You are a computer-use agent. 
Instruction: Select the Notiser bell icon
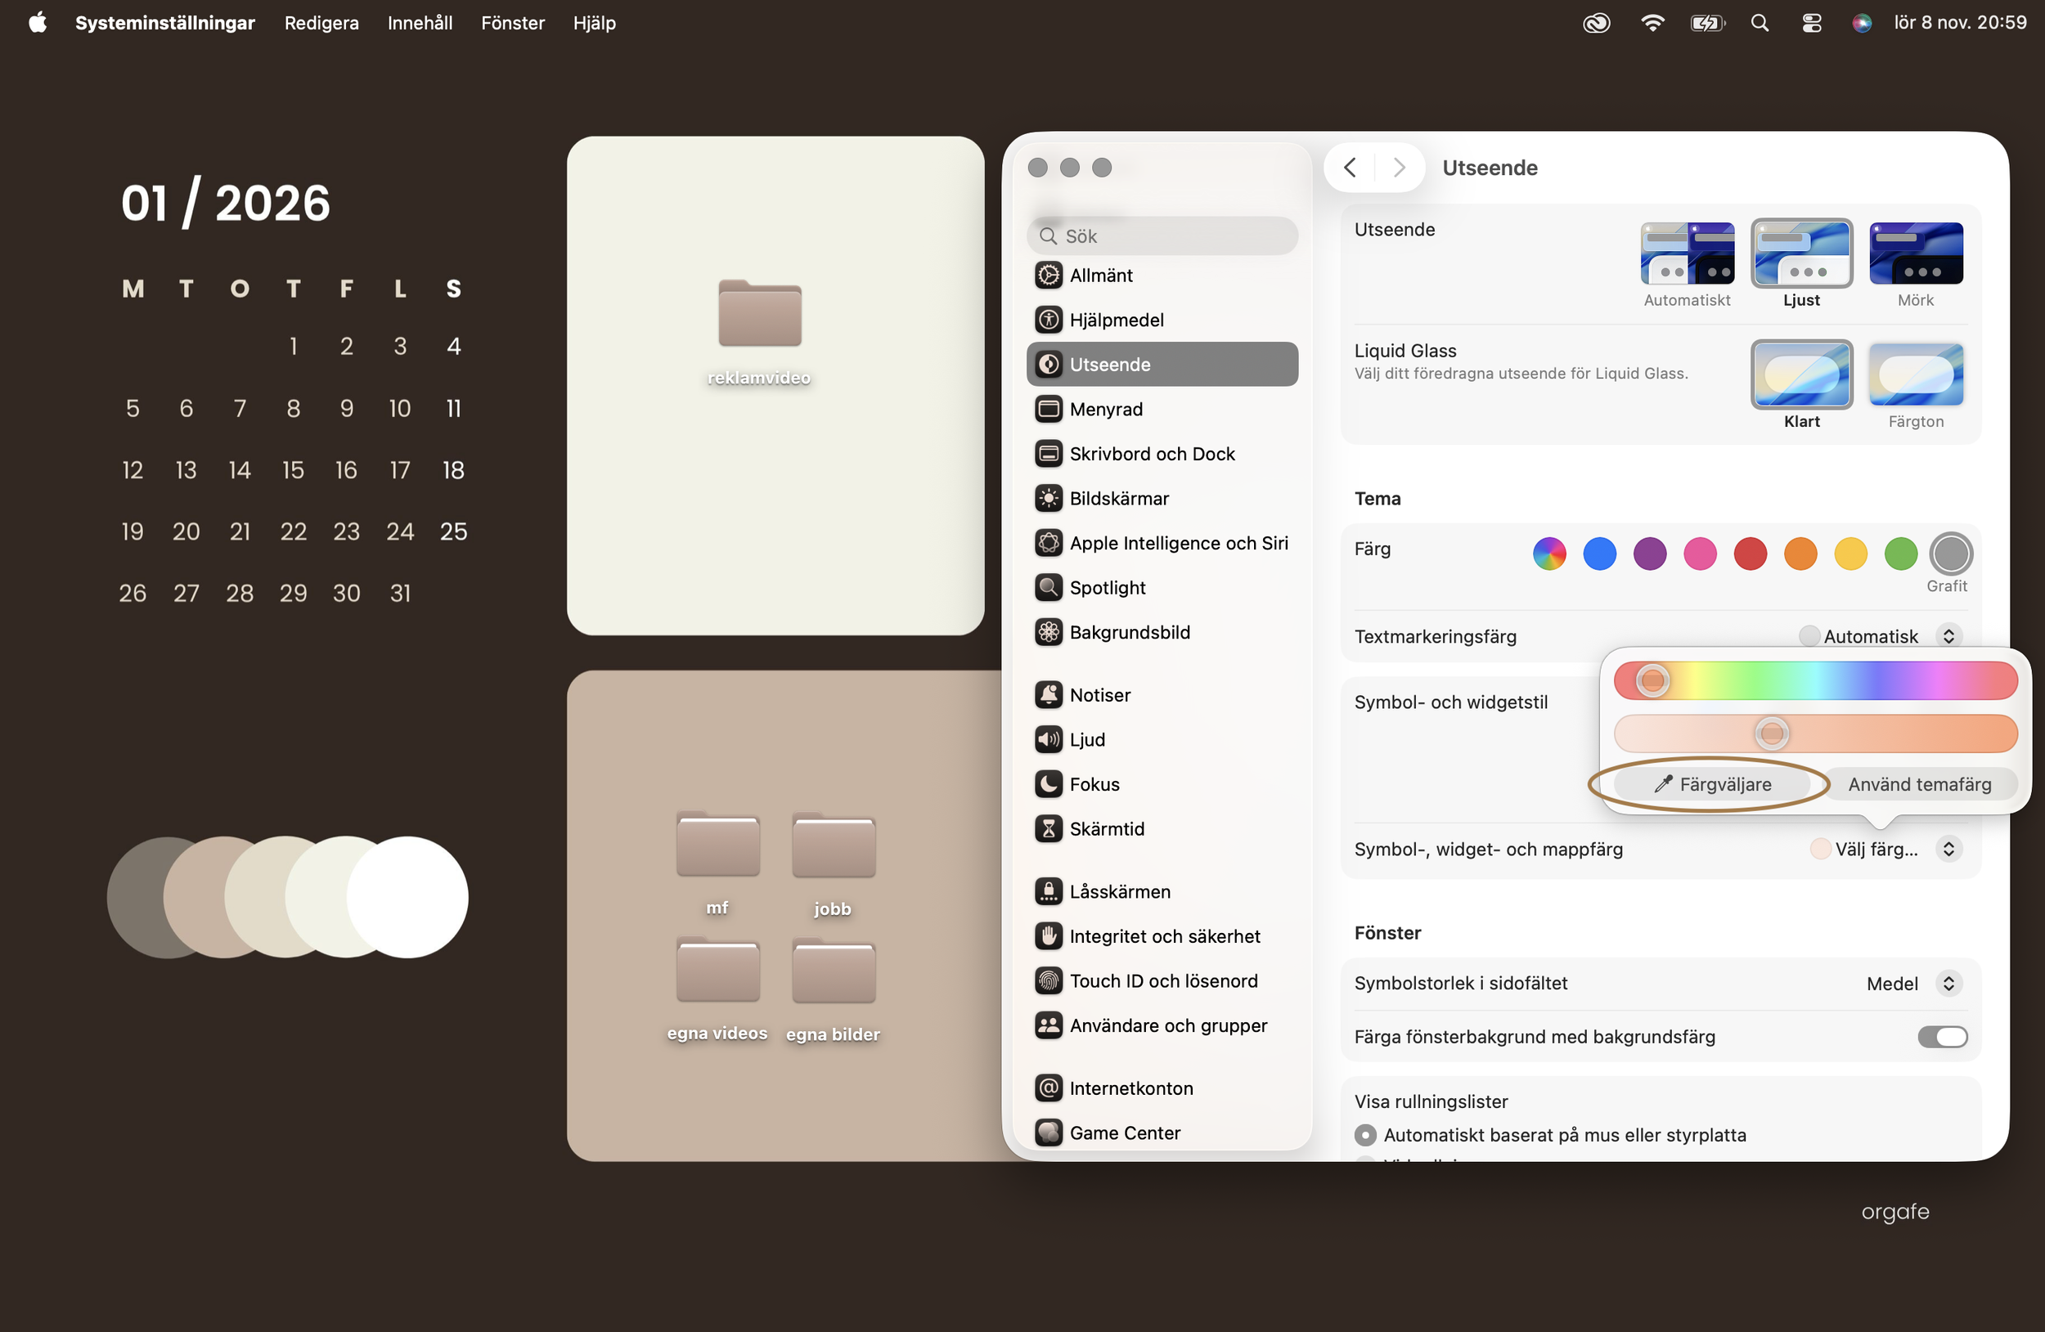1049,695
